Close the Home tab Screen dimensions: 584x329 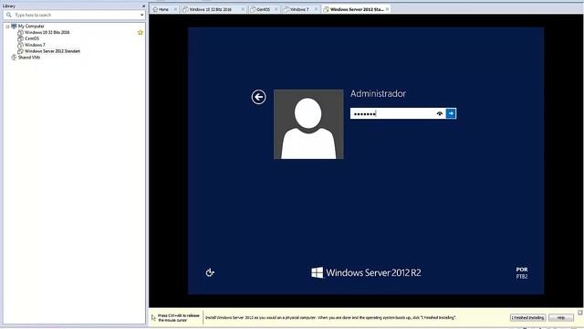click(175, 9)
